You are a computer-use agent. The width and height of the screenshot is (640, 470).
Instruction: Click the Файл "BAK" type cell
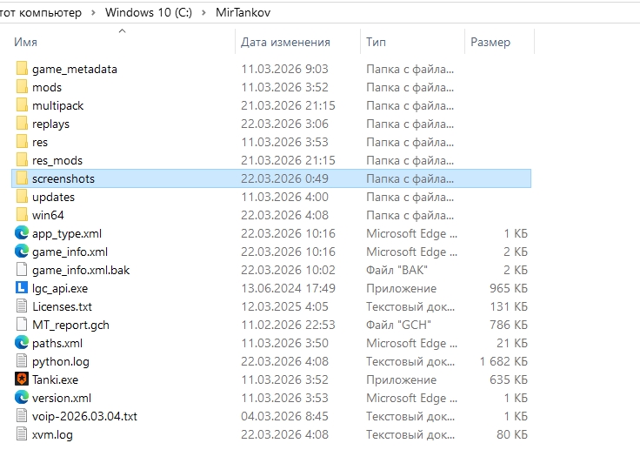point(397,270)
